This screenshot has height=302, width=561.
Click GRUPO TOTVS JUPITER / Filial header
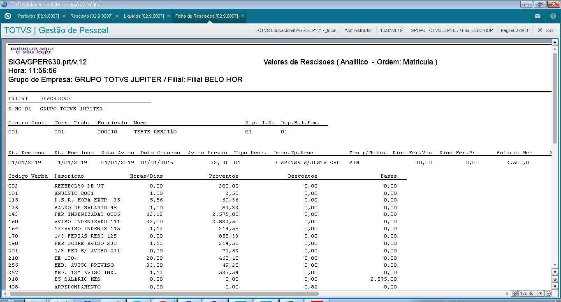(x=452, y=30)
